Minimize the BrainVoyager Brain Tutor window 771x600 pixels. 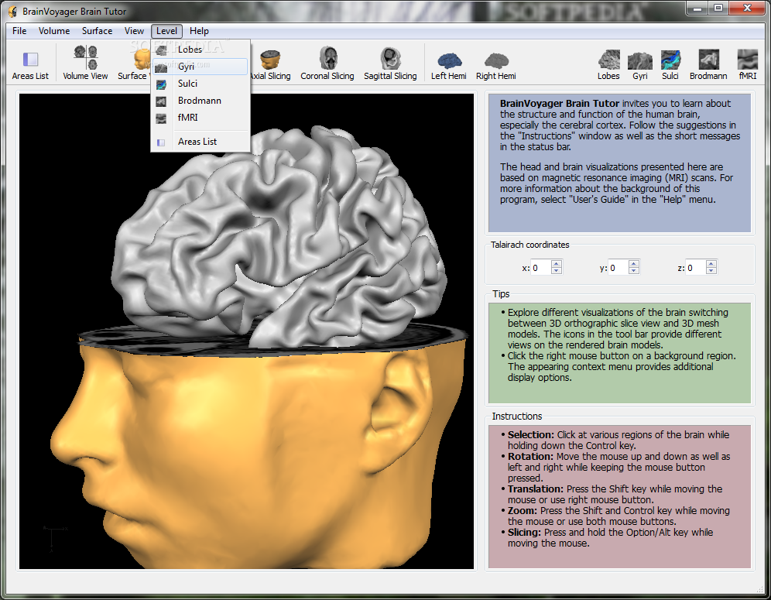[697, 8]
